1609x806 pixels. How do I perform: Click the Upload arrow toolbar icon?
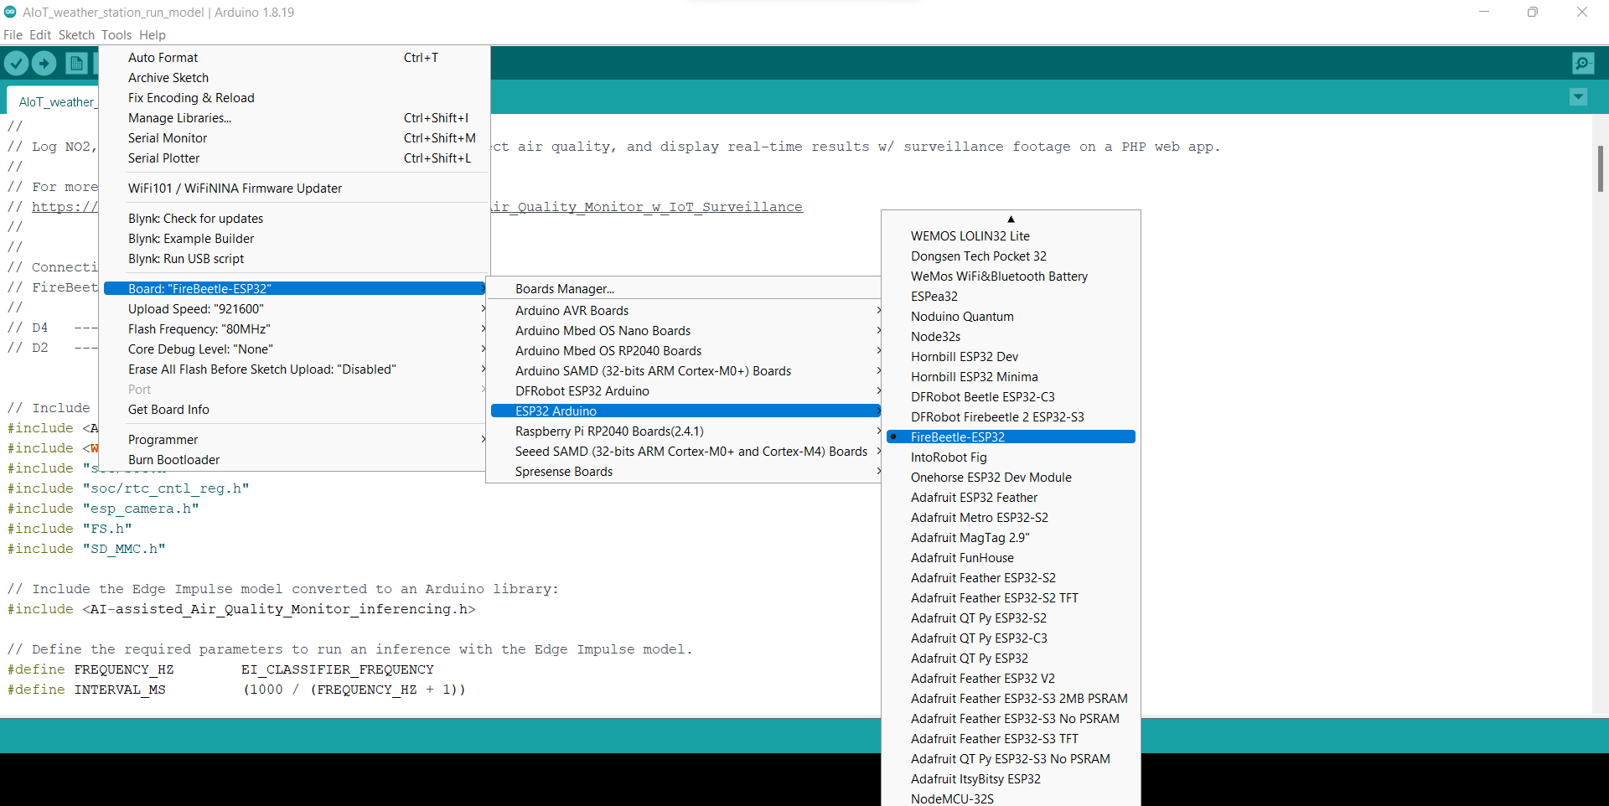click(x=44, y=63)
